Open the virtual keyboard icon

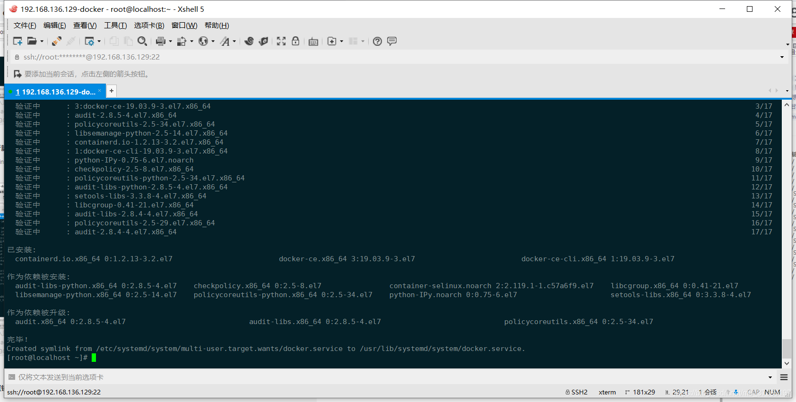click(313, 42)
